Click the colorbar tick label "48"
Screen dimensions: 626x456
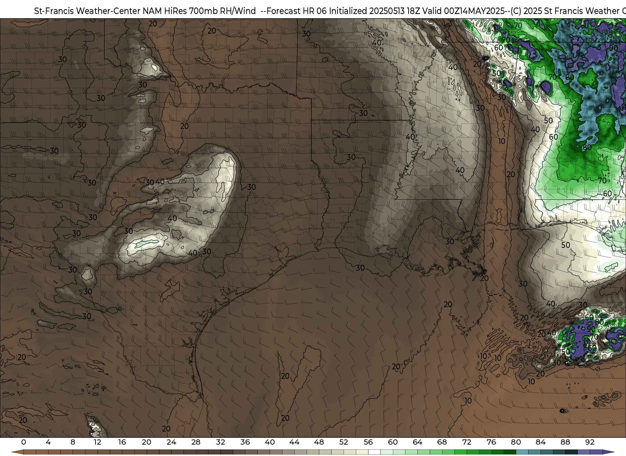pyautogui.click(x=319, y=442)
